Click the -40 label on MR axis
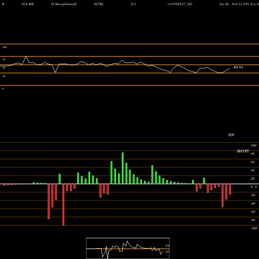The height and width of the screenshot is (259, 259). point(253,204)
